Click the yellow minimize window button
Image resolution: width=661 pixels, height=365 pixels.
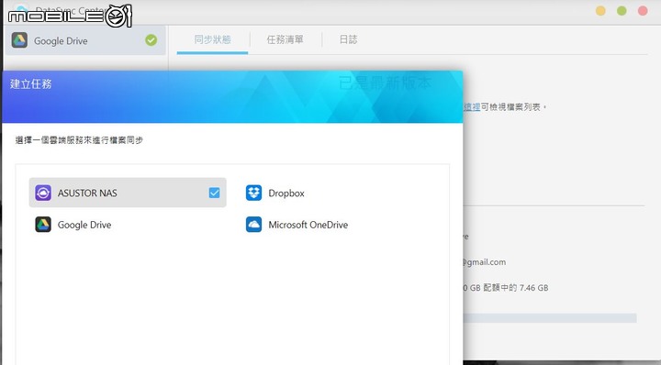600,11
